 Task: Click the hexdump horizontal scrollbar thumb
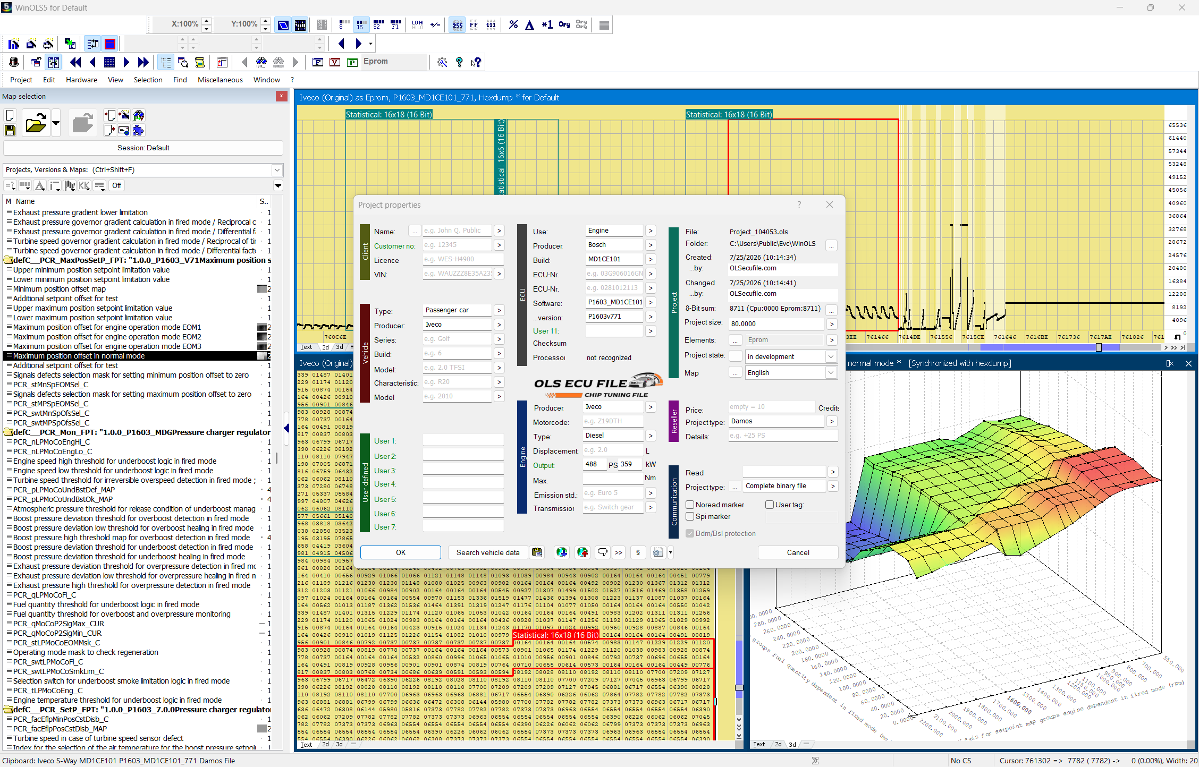coord(1099,347)
